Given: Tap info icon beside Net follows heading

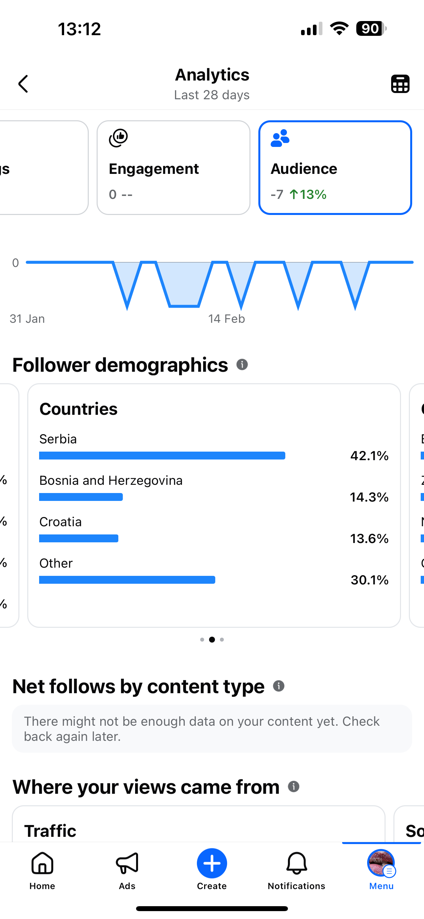Looking at the screenshot, I should pos(279,686).
